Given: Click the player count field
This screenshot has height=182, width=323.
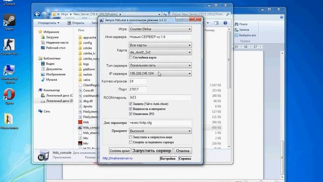Looking at the screenshot, I should tap(138, 81).
